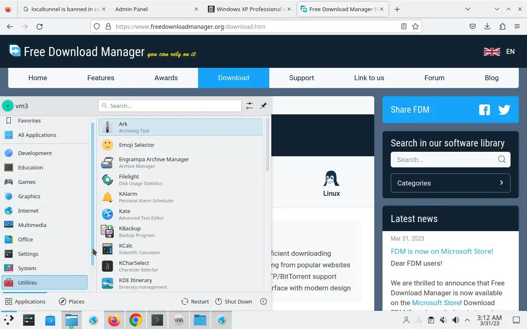This screenshot has width=527, height=329.
Task: Pin the application launcher open
Action: coord(263,106)
